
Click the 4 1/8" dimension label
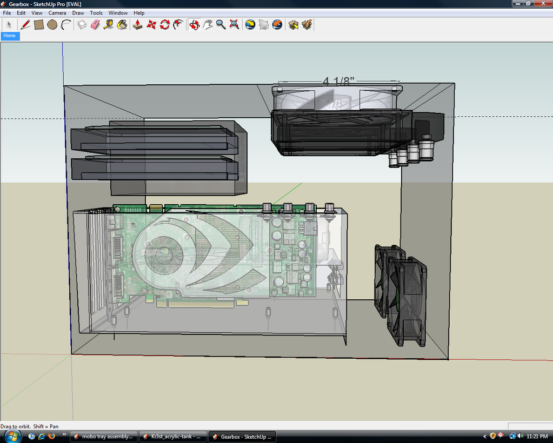(338, 82)
